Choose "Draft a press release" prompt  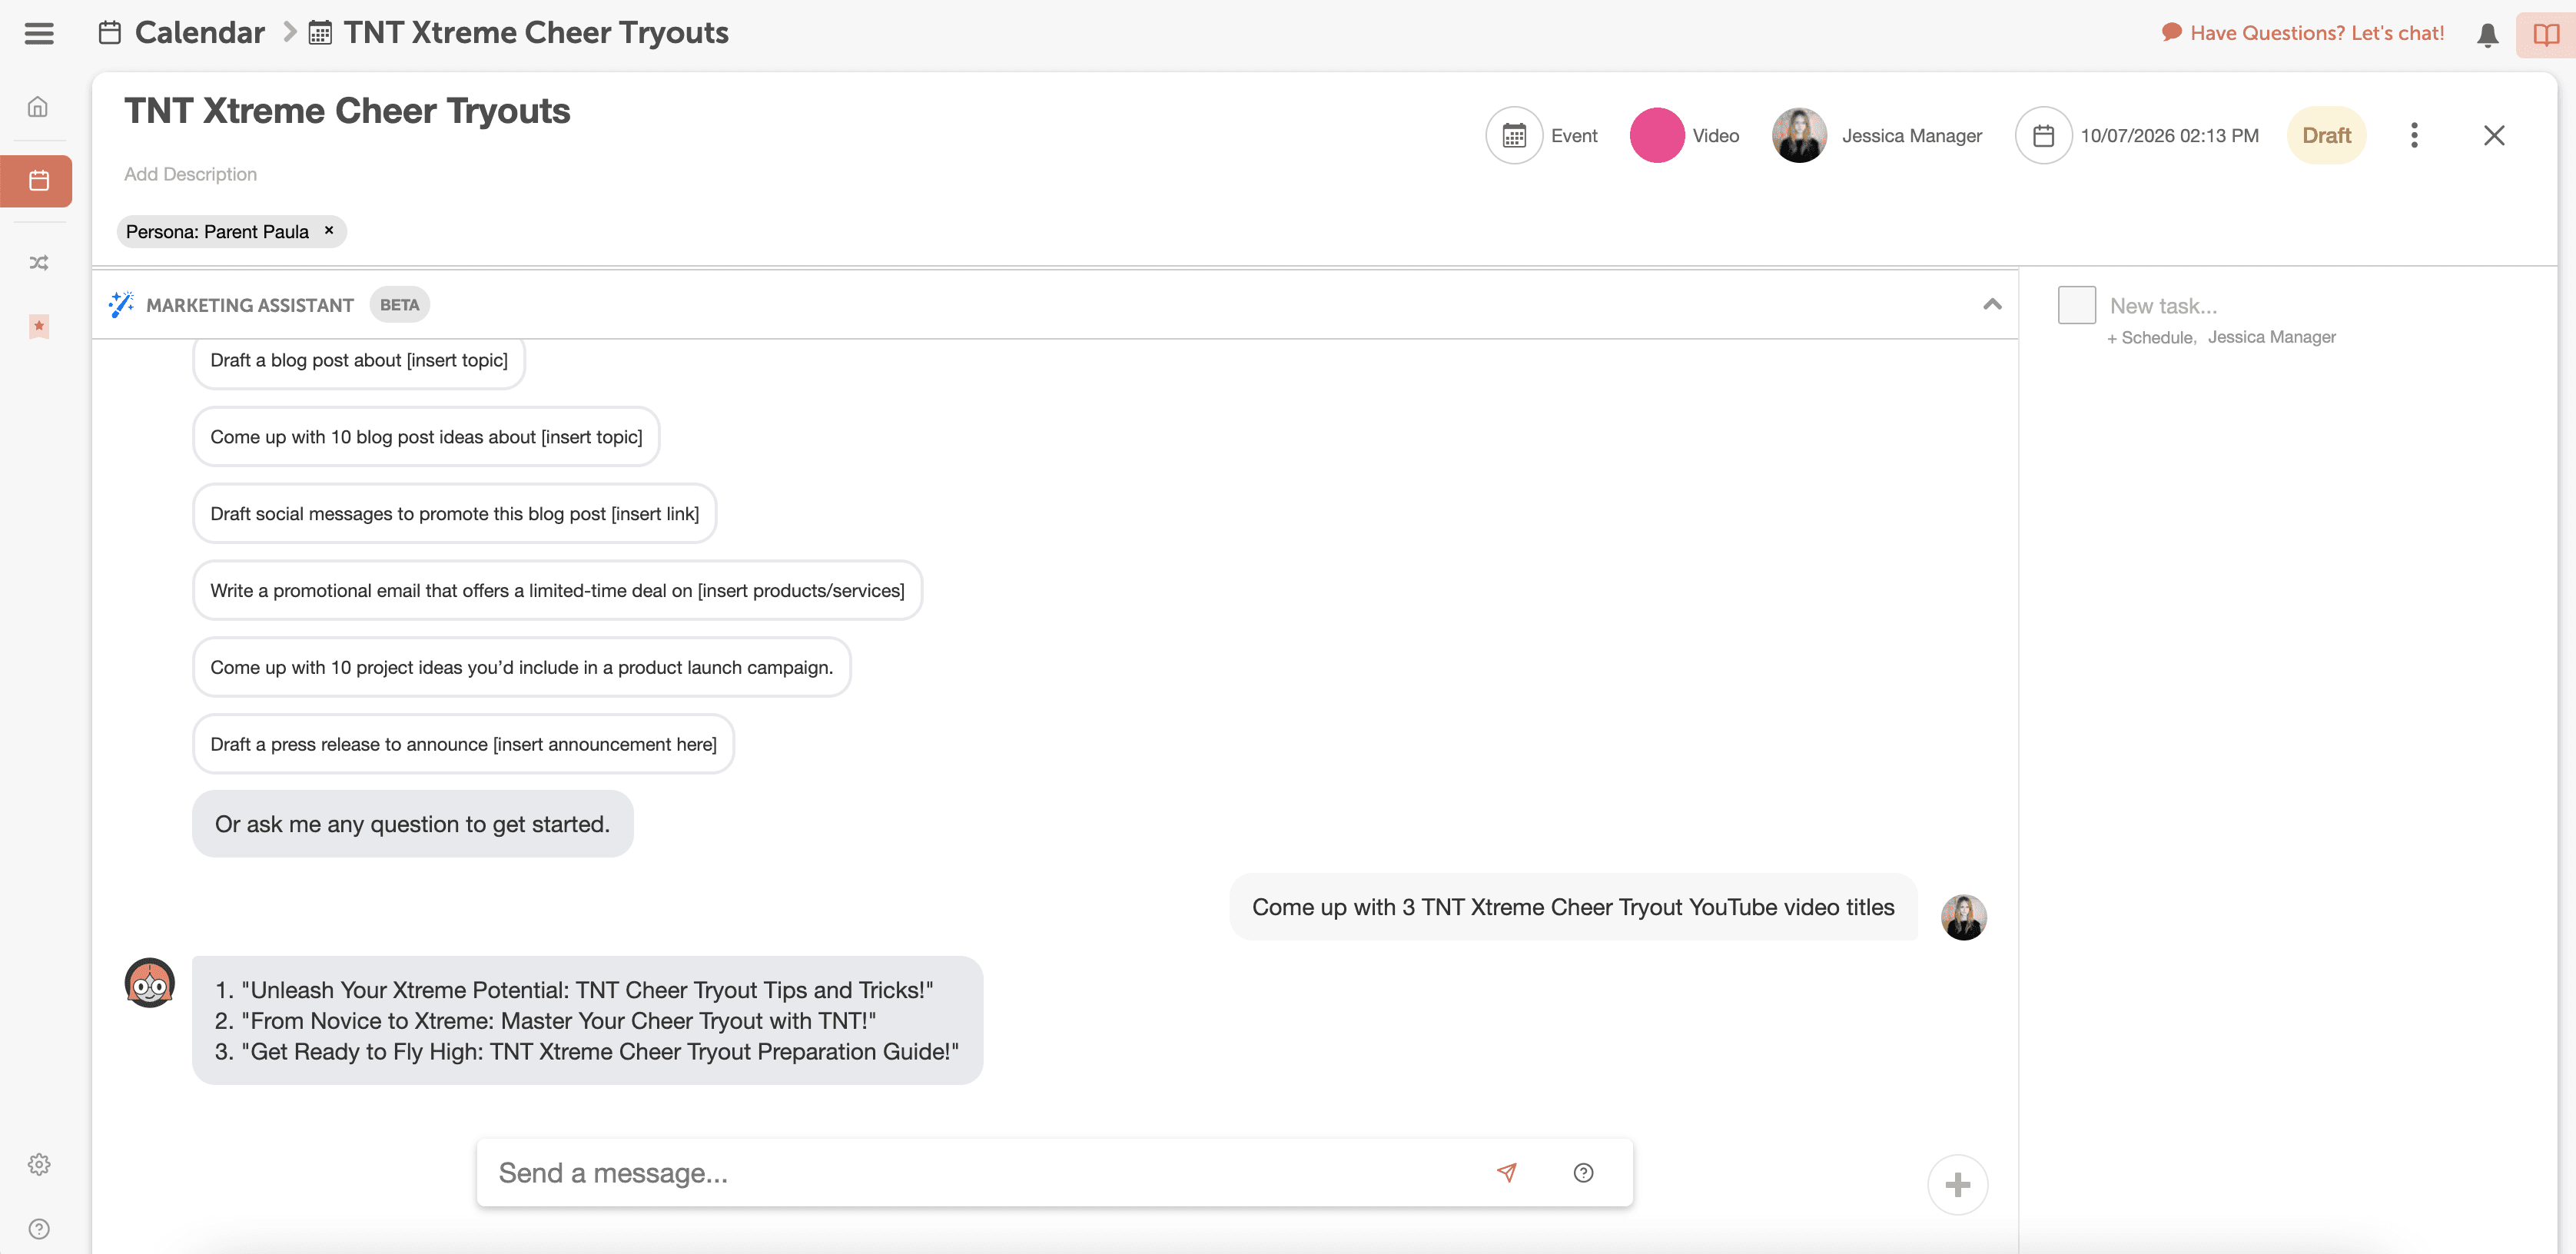(463, 744)
